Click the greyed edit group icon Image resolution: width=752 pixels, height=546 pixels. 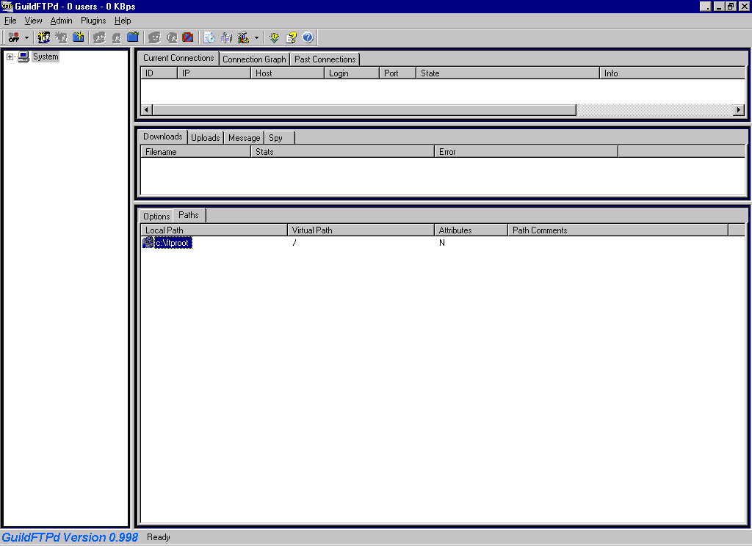[x=99, y=37]
